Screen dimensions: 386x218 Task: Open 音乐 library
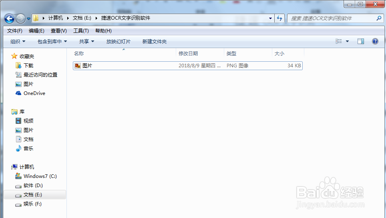click(x=28, y=149)
